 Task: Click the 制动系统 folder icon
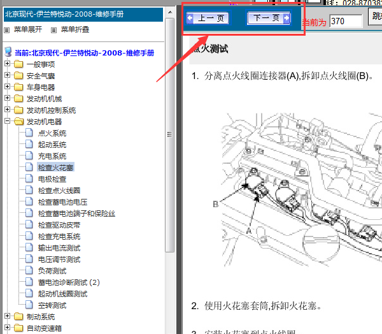18,317
